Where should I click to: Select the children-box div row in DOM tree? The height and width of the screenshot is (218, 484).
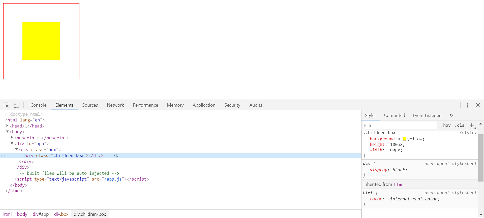click(x=180, y=155)
